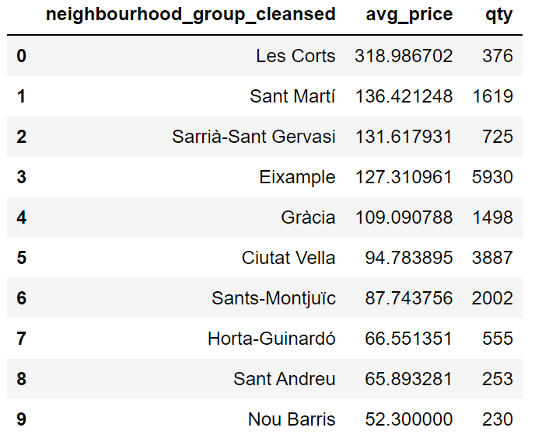Click the average price value 318.986702
Screen dimensions: 535x438
pos(403,56)
